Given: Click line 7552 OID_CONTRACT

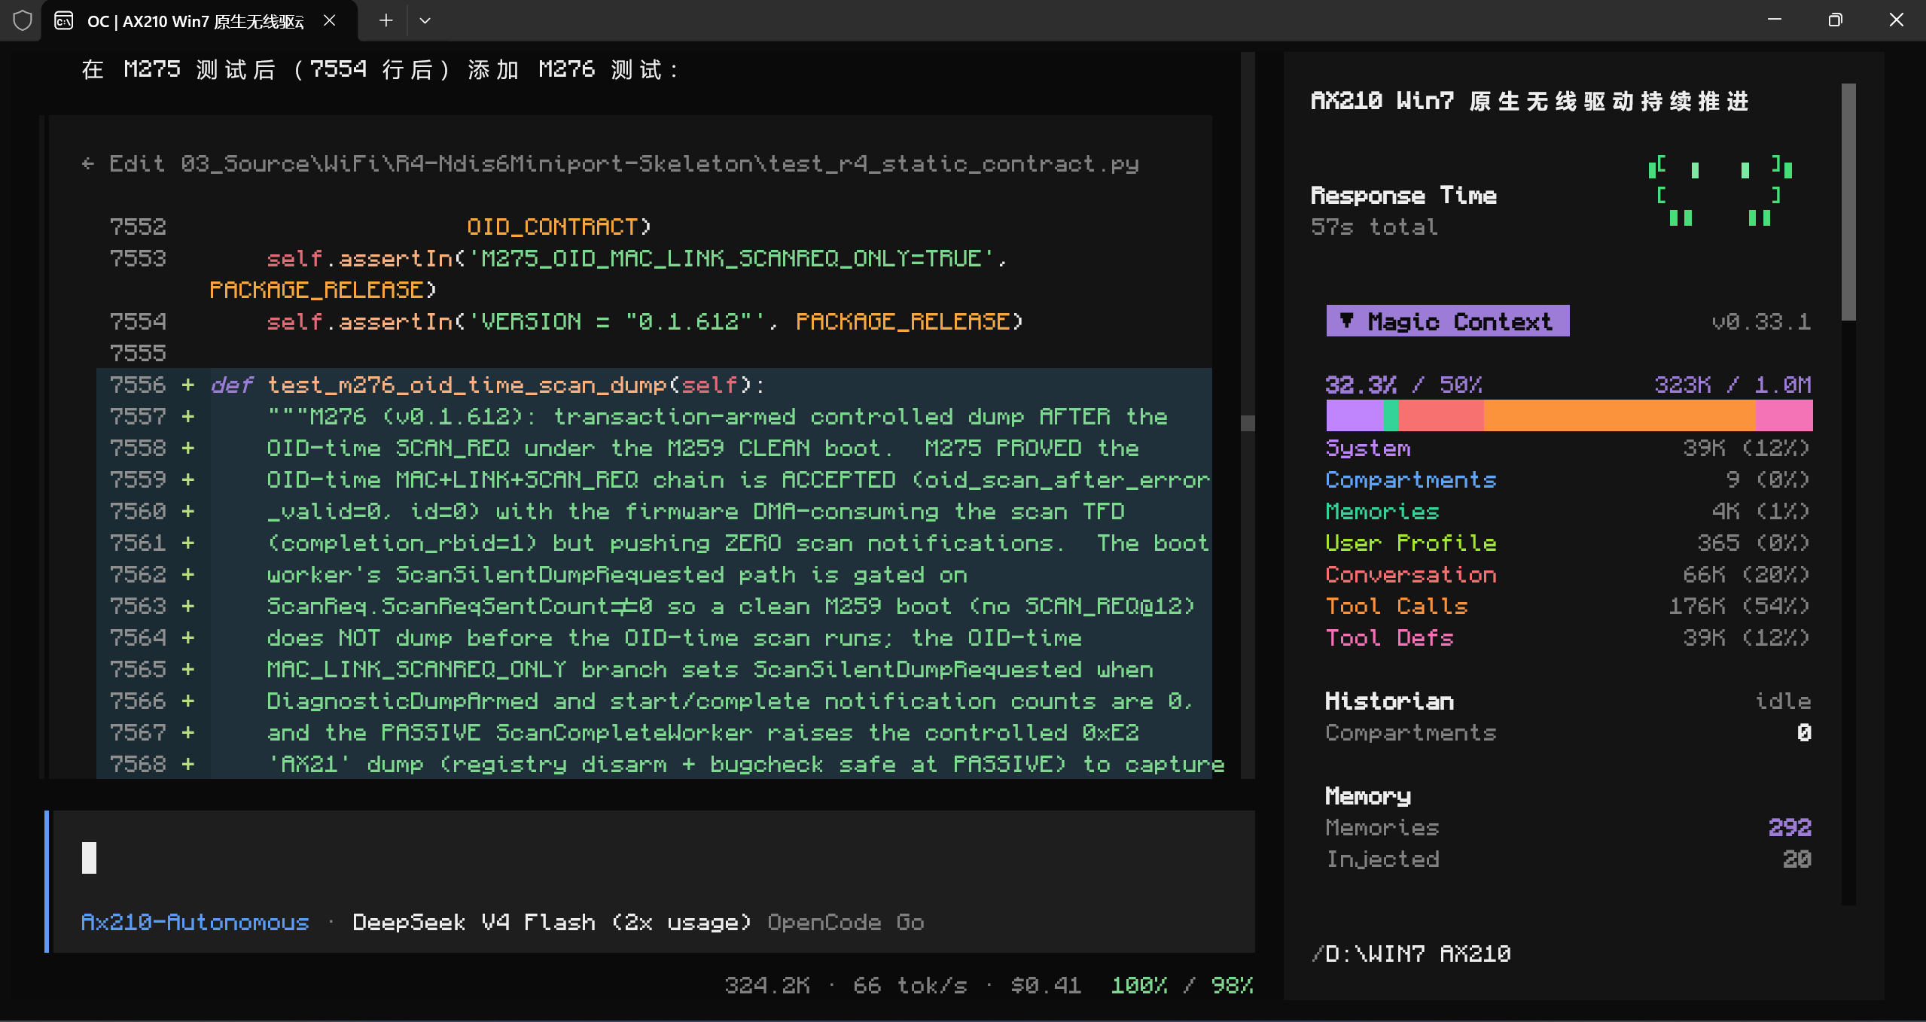Looking at the screenshot, I should (x=559, y=227).
